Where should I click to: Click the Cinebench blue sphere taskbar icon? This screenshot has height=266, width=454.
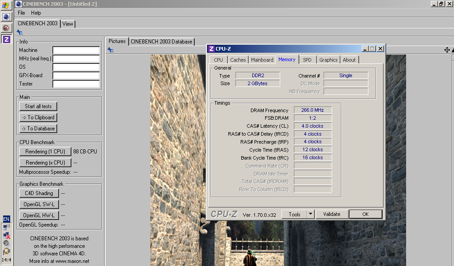point(6,17)
